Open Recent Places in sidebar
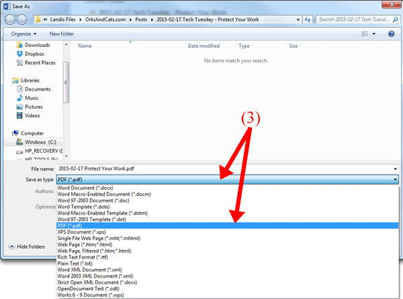403x299 pixels. (x=36, y=63)
